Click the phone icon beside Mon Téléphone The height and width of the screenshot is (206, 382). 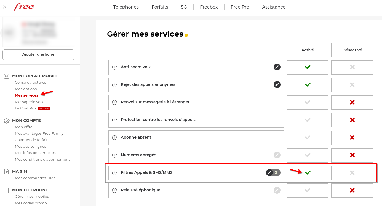click(7, 190)
